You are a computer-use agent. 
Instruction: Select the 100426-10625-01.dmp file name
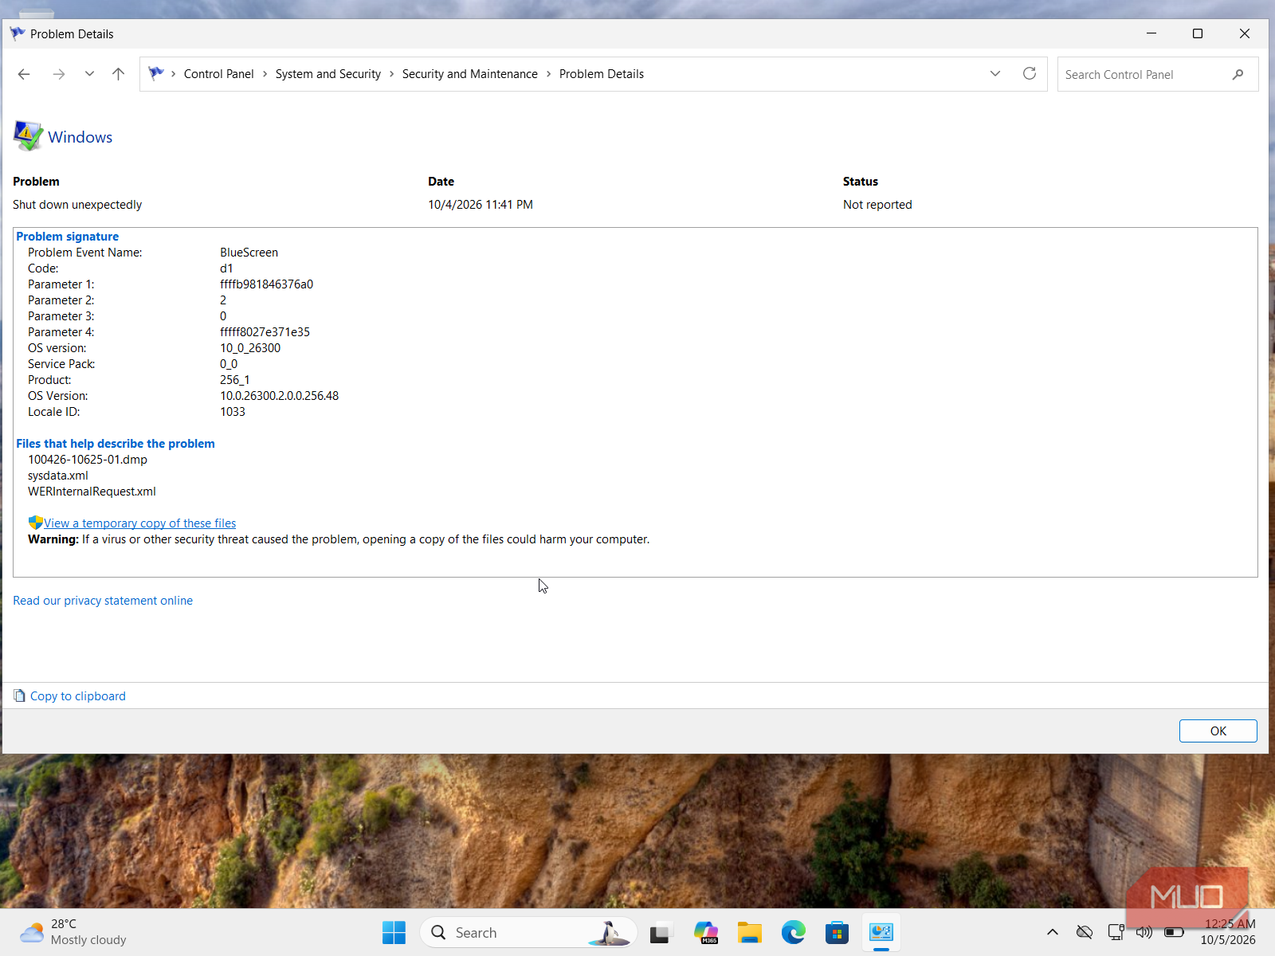click(x=88, y=460)
